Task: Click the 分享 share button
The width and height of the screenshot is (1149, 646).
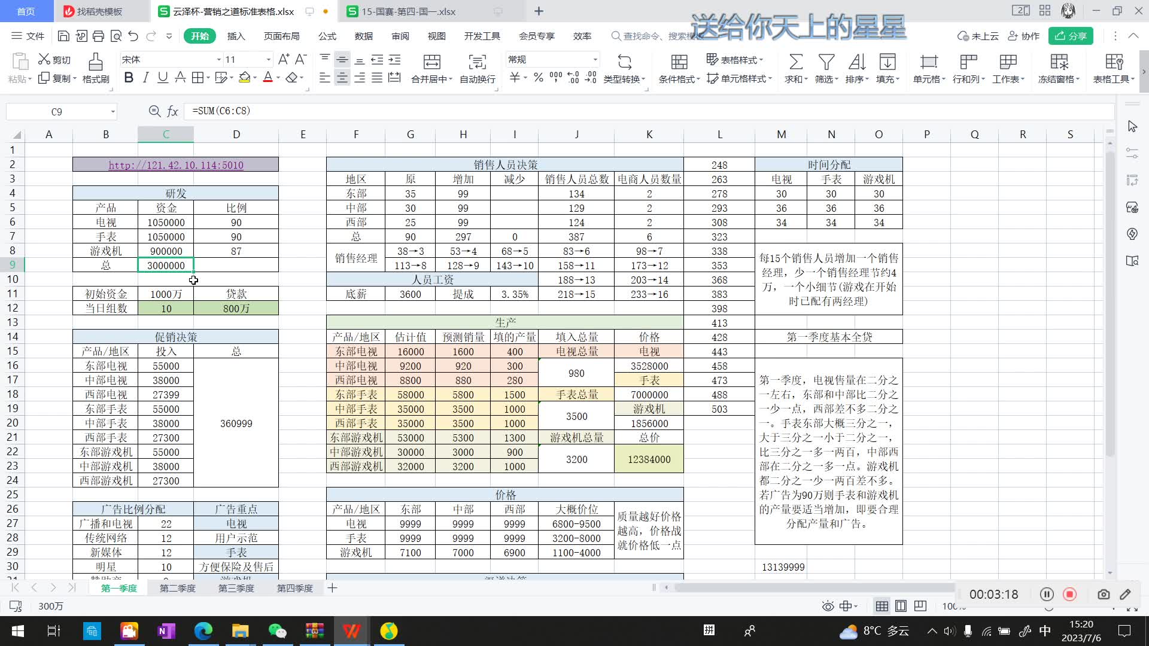Action: tap(1071, 36)
